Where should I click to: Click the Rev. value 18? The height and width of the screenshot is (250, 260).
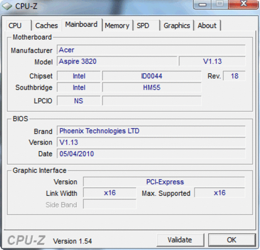pos(234,76)
